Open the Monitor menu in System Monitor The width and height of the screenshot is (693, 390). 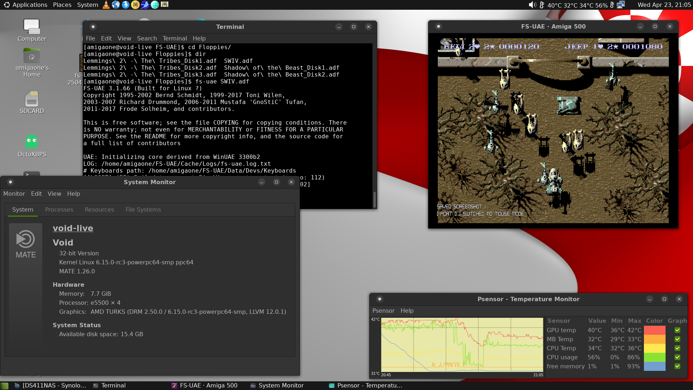(x=14, y=194)
